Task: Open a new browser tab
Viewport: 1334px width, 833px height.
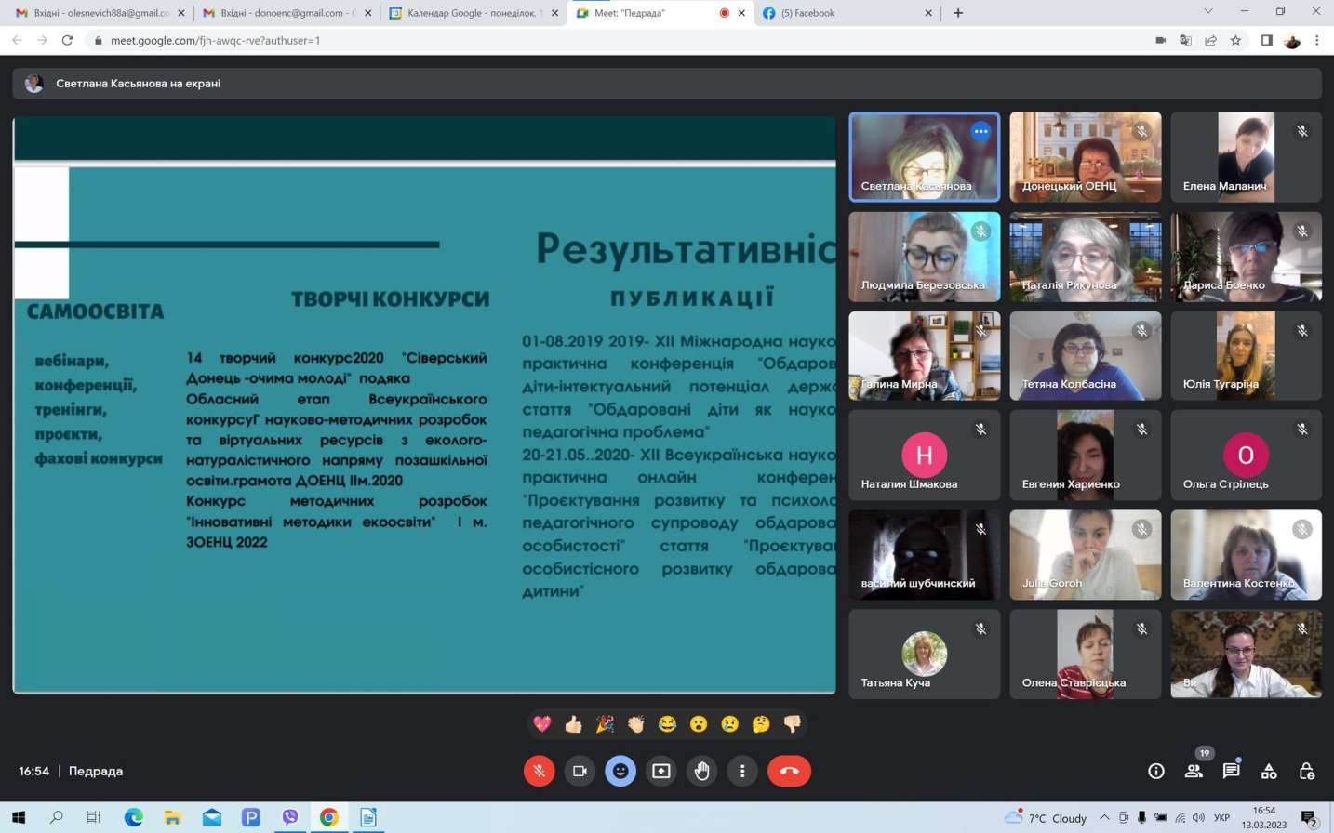Action: (958, 13)
